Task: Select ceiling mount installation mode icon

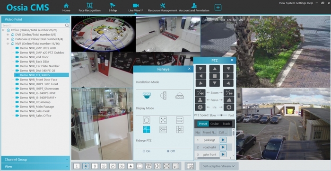Action: tap(147, 96)
